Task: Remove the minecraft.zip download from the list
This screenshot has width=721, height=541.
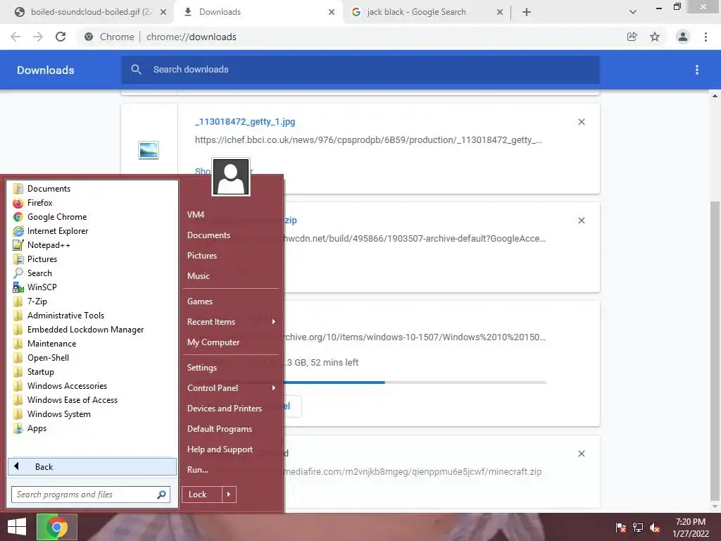Action: 582,454
